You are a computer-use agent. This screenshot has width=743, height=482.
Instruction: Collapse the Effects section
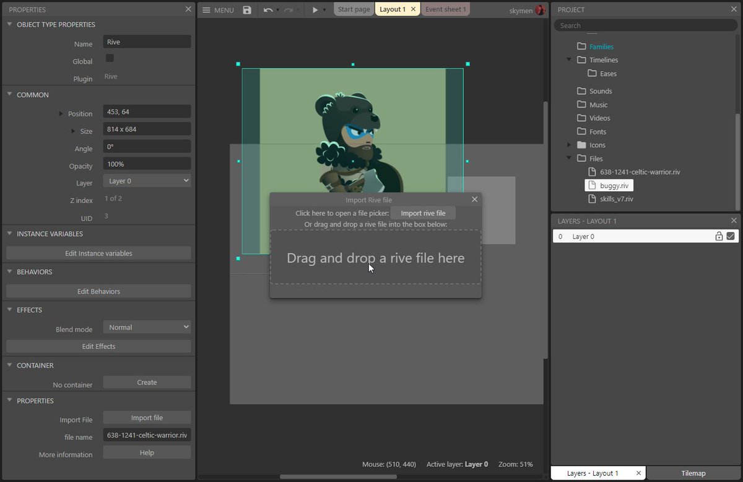coord(10,310)
